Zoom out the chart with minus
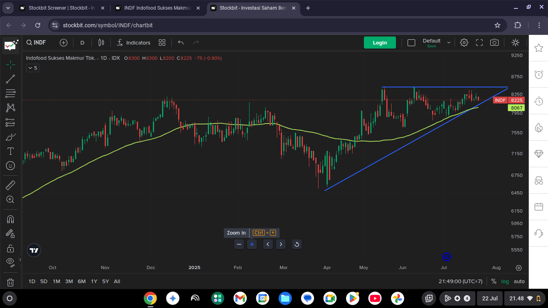Screen dimensions: 548x308 (x=239, y=244)
